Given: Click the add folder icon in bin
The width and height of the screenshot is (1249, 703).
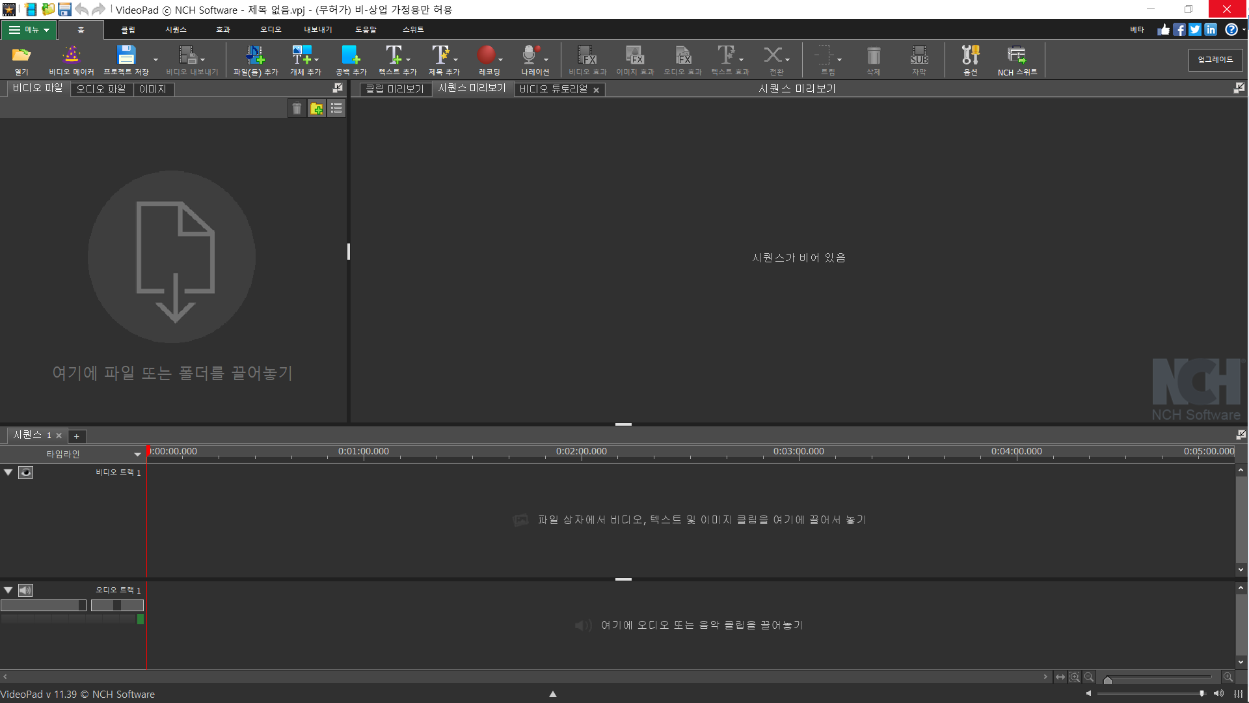Looking at the screenshot, I should [317, 109].
